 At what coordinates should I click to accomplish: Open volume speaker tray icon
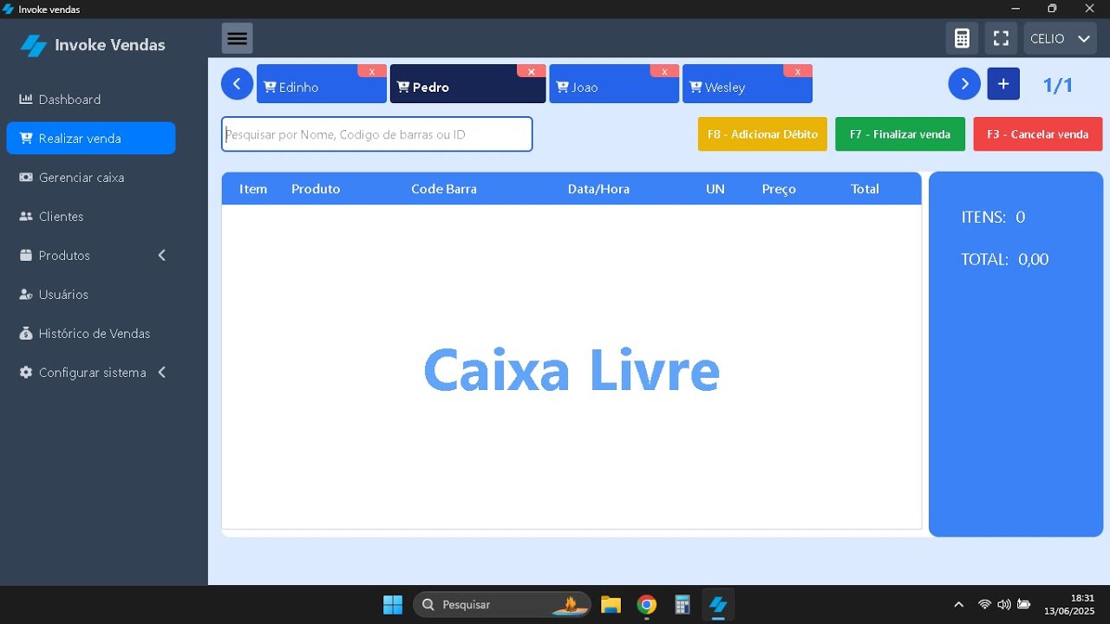click(x=1004, y=605)
